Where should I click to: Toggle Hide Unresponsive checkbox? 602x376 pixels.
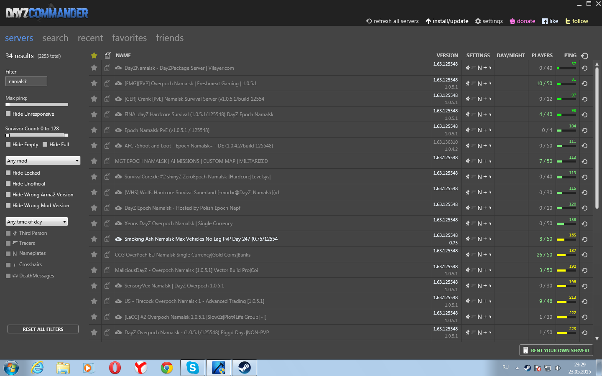coord(8,114)
